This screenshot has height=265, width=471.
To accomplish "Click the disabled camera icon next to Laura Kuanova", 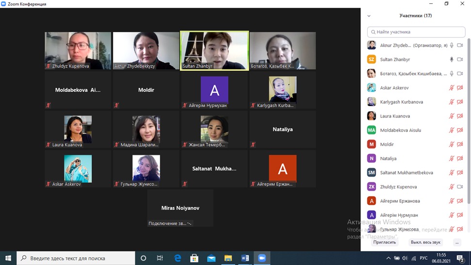I will click(460, 116).
